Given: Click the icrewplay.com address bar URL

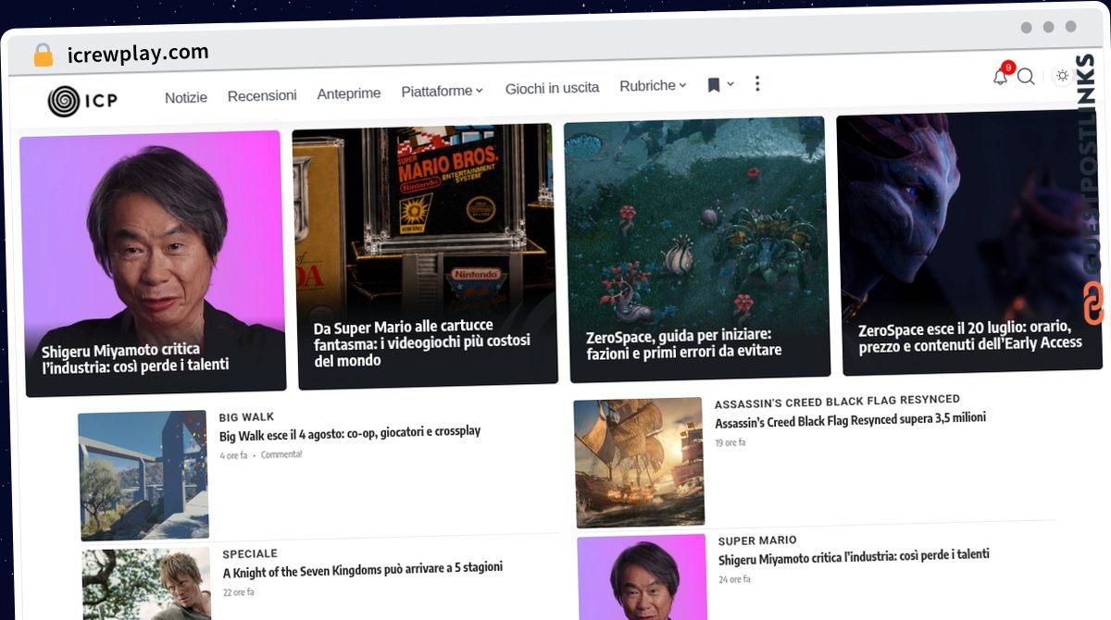Looking at the screenshot, I should [x=138, y=54].
